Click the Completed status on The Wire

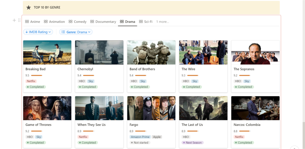(x=191, y=87)
